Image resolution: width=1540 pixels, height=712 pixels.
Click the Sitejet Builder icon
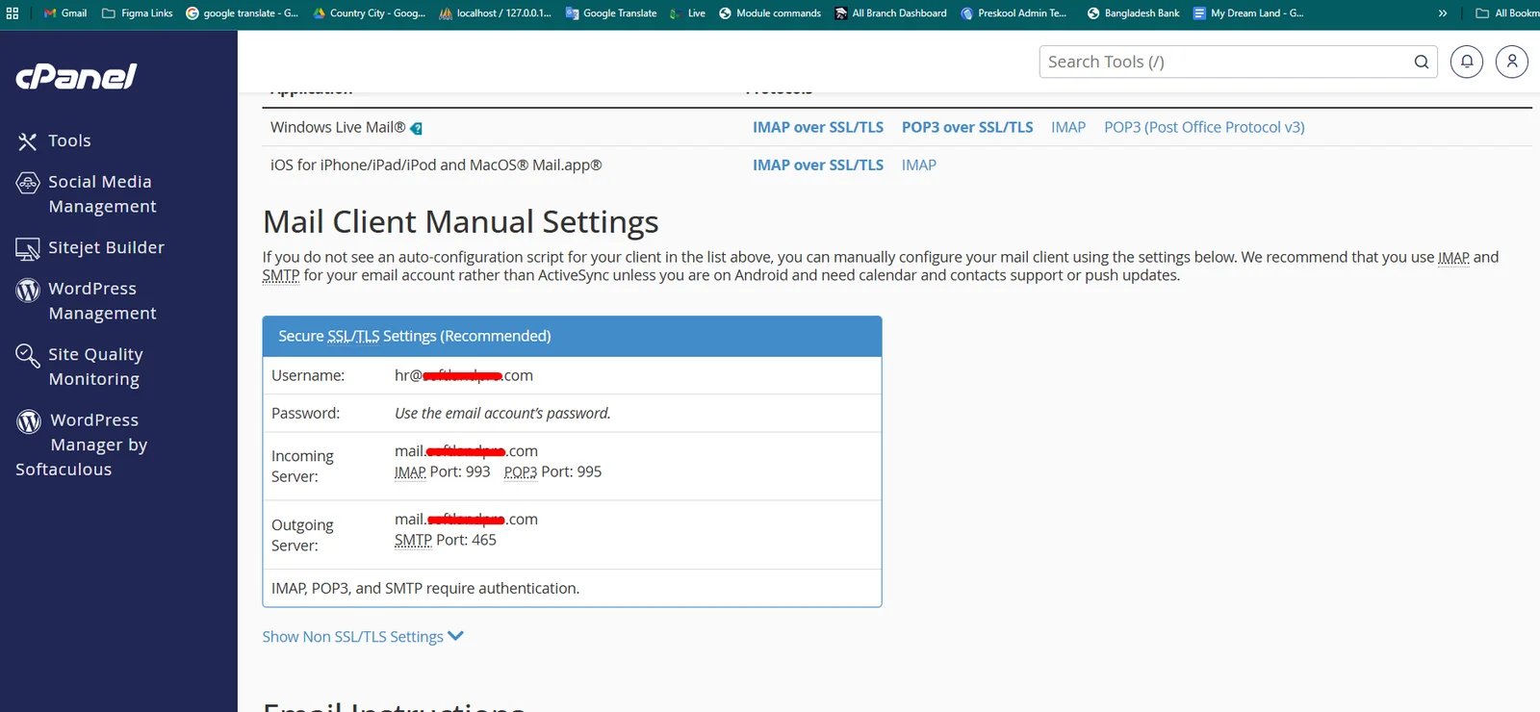click(28, 249)
